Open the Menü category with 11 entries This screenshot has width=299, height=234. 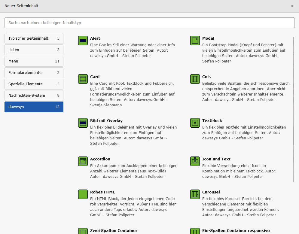point(34,61)
